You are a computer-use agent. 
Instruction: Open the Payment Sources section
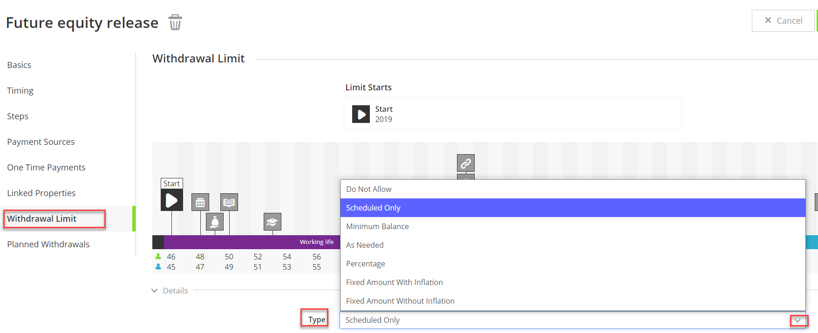point(41,142)
